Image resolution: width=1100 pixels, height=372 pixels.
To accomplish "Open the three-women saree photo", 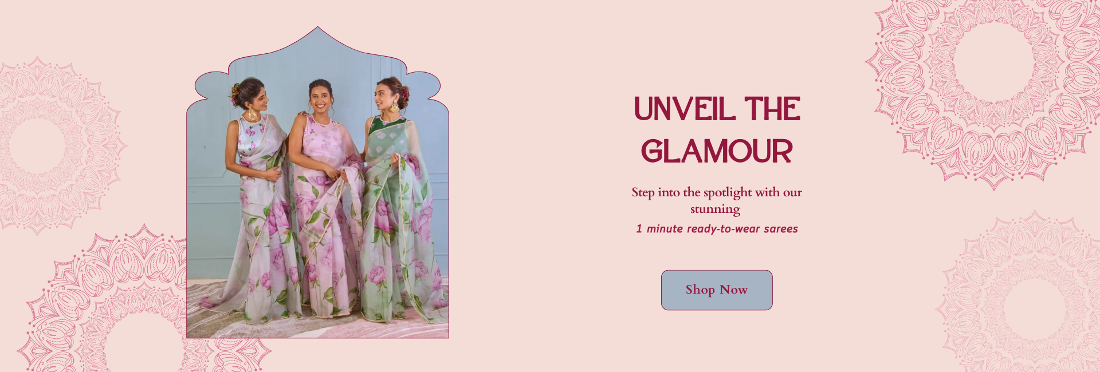I will click(x=317, y=182).
